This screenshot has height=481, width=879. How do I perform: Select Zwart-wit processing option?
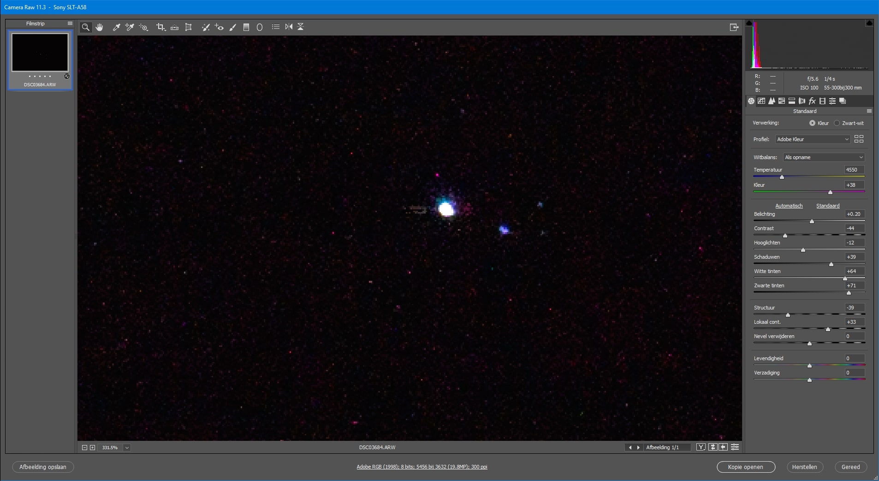[x=837, y=123]
